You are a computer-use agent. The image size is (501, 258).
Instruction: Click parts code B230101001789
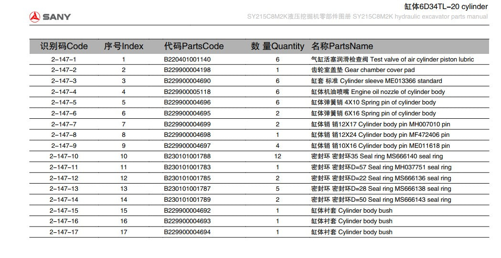click(187, 200)
